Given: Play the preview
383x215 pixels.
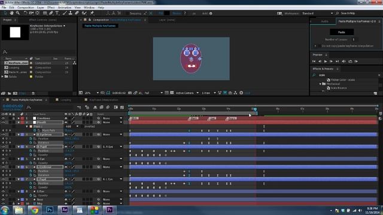Looking at the screenshot, I should [x=326, y=62].
